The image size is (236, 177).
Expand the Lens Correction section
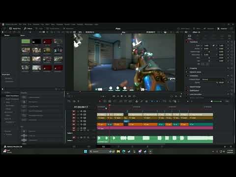(196, 94)
